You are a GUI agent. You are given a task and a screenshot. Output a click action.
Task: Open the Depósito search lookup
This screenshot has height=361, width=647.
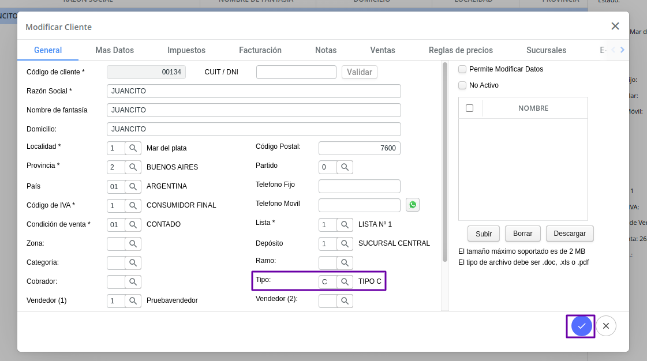pyautogui.click(x=345, y=243)
